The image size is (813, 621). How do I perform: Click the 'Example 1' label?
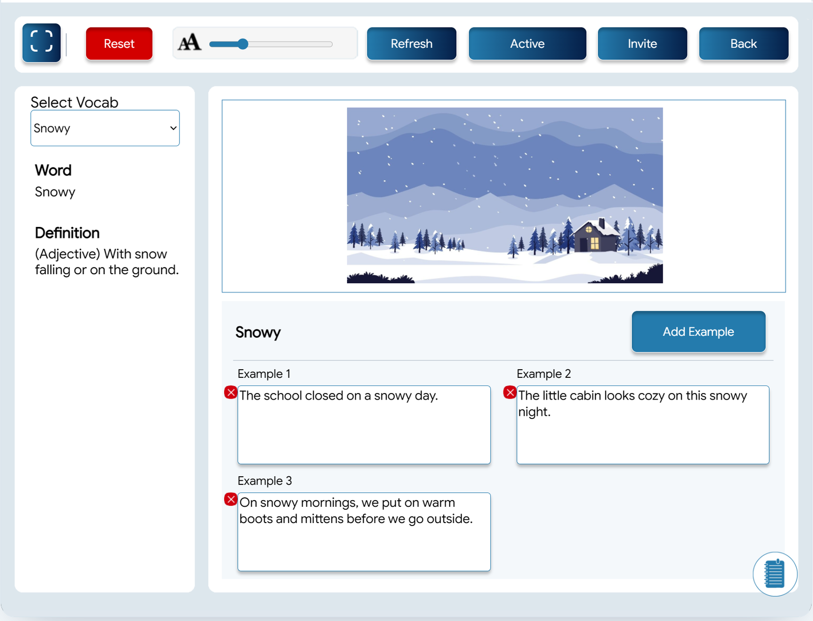[264, 374]
